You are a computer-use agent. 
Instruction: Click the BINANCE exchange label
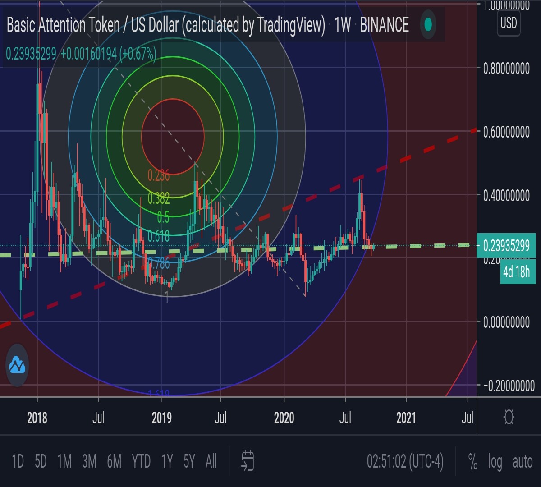coord(385,25)
